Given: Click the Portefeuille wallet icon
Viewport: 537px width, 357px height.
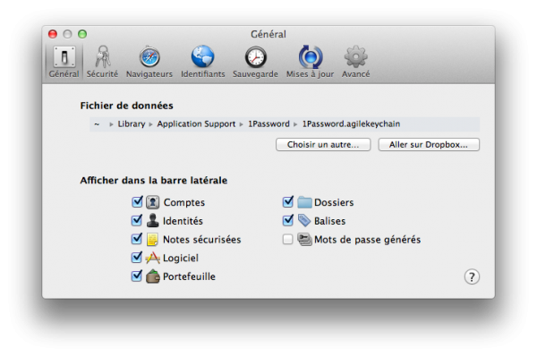Looking at the screenshot, I should click(153, 276).
